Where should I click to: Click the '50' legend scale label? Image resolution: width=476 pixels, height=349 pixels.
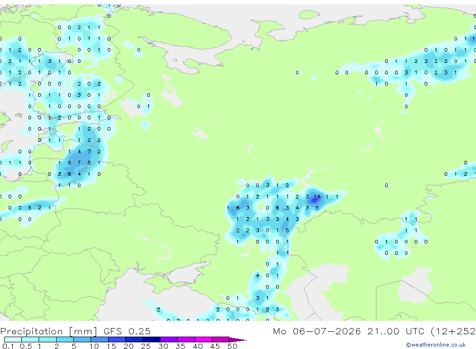coord(233,346)
